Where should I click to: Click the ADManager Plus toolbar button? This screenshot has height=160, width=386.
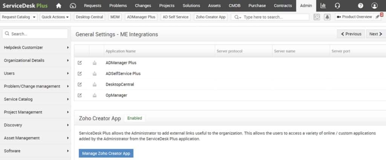tap(141, 17)
